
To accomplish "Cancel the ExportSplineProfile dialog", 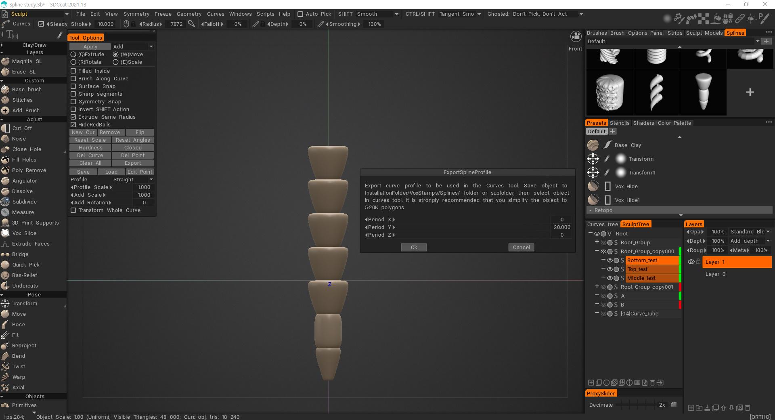I will (x=521, y=248).
